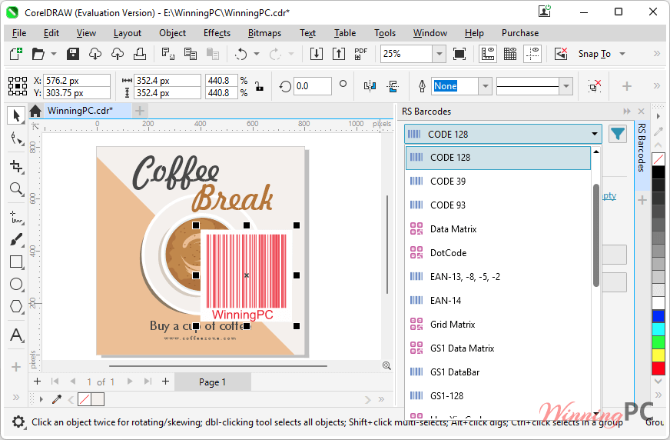Click Mirror horizontally icon
This screenshot has width=670, height=440.
click(x=370, y=86)
